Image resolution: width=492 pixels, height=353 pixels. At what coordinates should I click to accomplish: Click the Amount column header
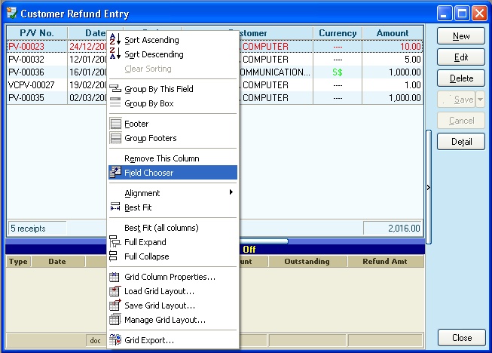pos(393,32)
